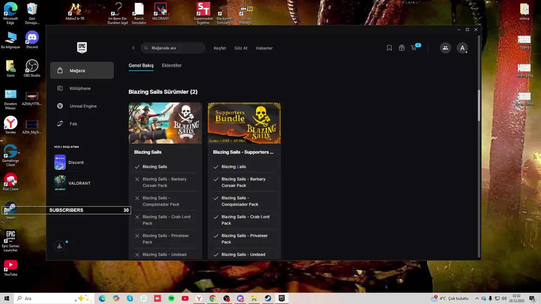Image resolution: width=541 pixels, height=304 pixels.
Task: Click the taskbar Ara search box
Action: click(x=54, y=299)
